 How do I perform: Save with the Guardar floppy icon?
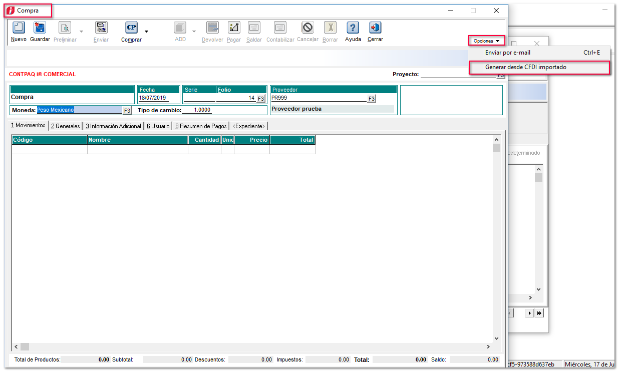[40, 28]
